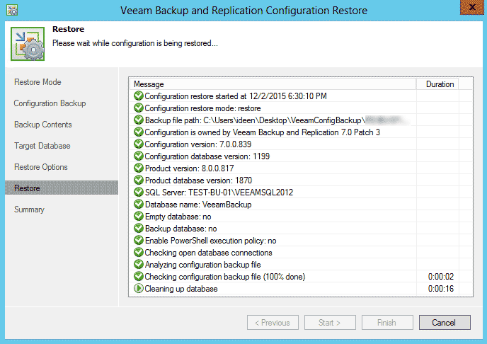Select 'Checking configuration backup file (100% done)' text

click(x=225, y=277)
